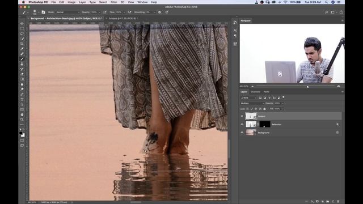
Task: Enable airbrush-style build-up icon
Action: click(x=130, y=12)
